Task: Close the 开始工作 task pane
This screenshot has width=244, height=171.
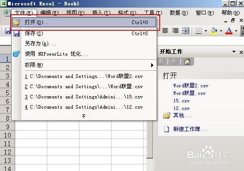Action: tap(241, 52)
